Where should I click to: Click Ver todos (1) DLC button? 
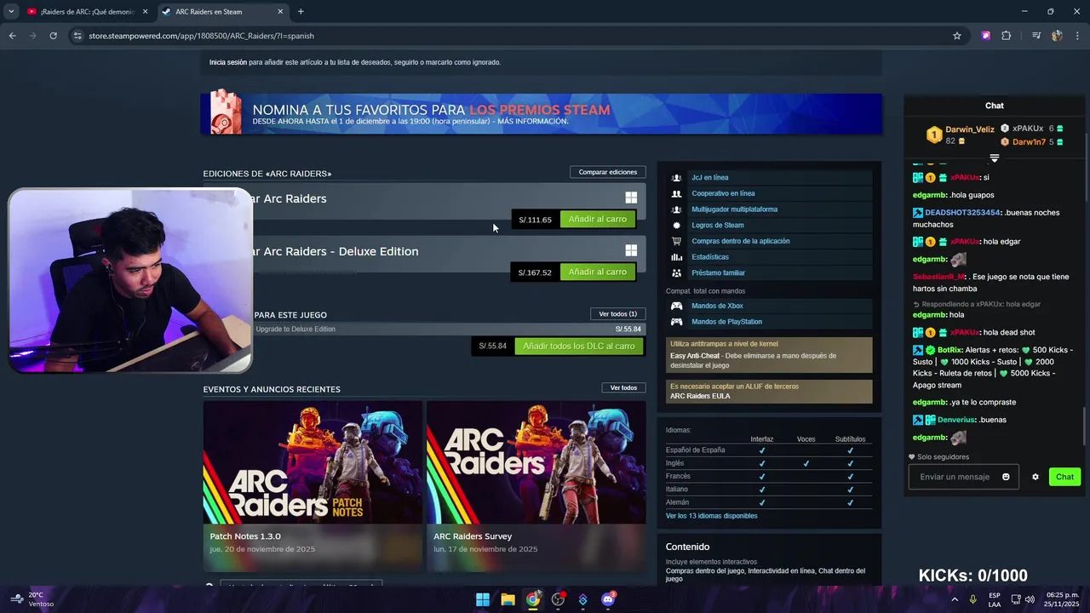617,314
